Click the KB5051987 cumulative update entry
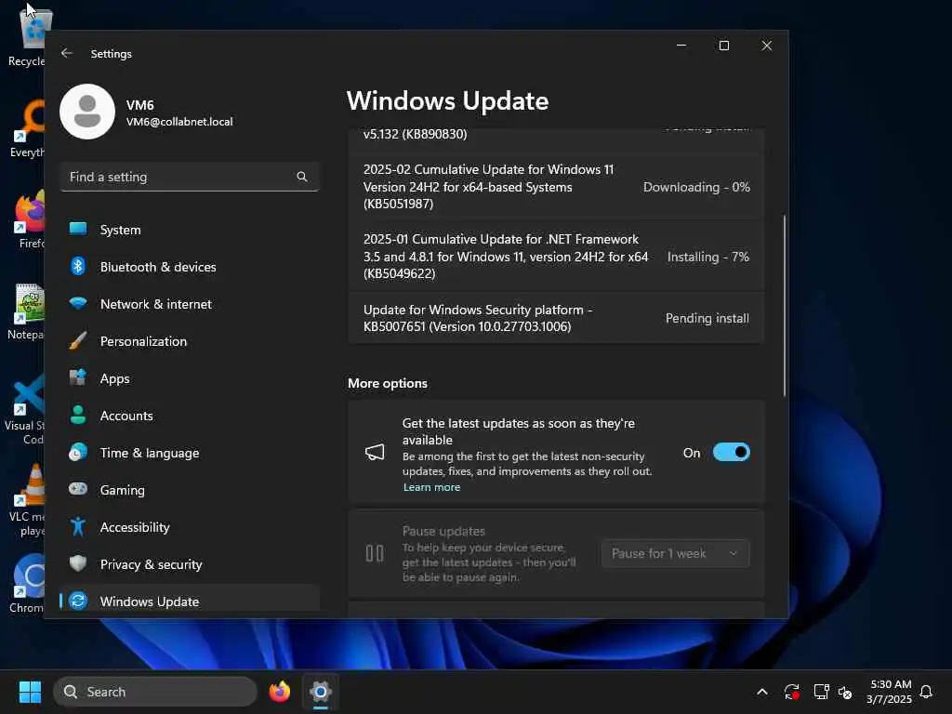Screen dimensions: 952x714 [x=556, y=186]
